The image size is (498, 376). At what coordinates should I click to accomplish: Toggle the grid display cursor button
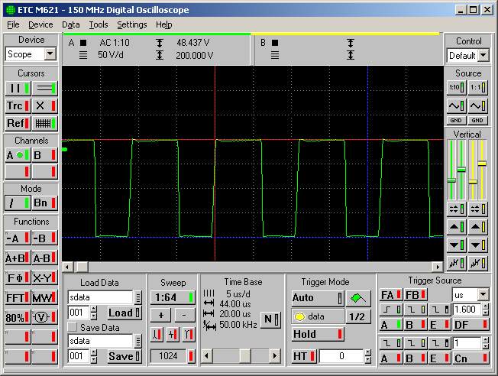pos(44,123)
